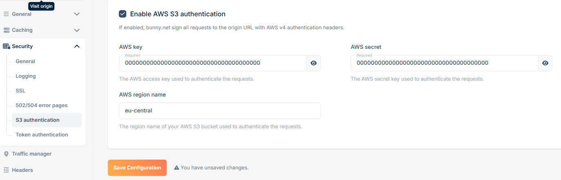Uncheck Enable AWS S3 authentication checkbox
This screenshot has height=180, width=561.
pos(123,14)
